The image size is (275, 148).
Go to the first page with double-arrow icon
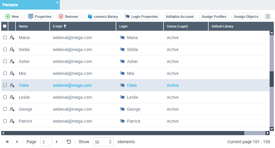coord(7,142)
